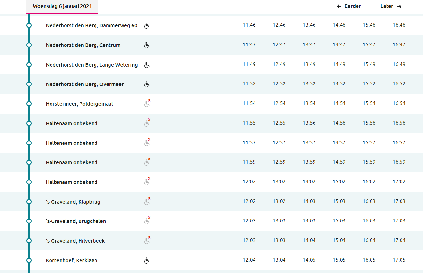Click the 16:05 departure time
This screenshot has height=273, width=423.
click(x=369, y=260)
